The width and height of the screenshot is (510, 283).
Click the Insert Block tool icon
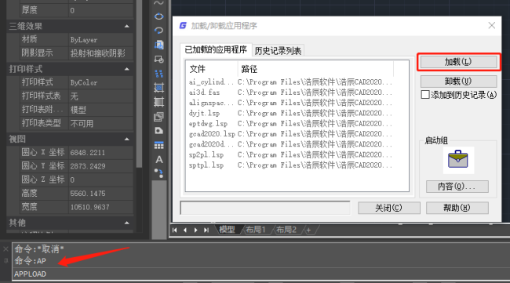[158, 45]
